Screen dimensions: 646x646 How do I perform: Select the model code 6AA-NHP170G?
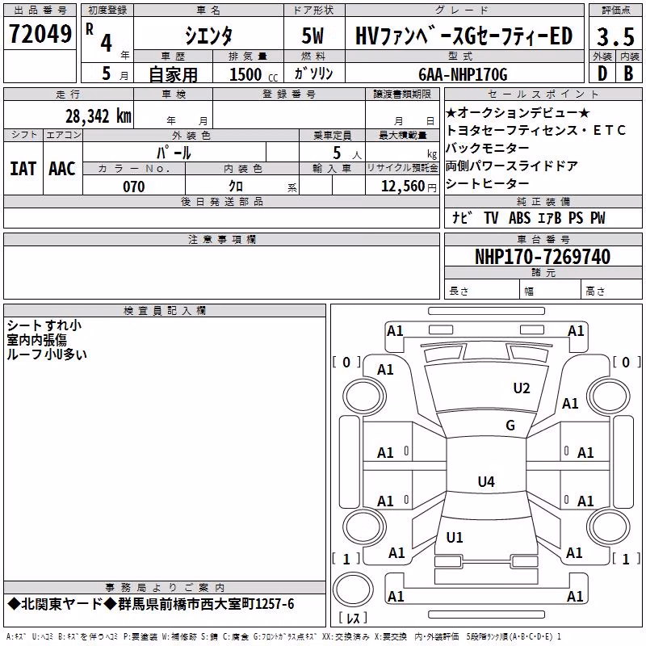[x=463, y=74]
